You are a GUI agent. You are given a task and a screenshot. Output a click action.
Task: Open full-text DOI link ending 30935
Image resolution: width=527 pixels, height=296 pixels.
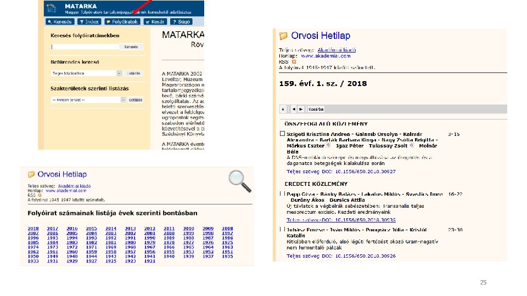(341, 220)
